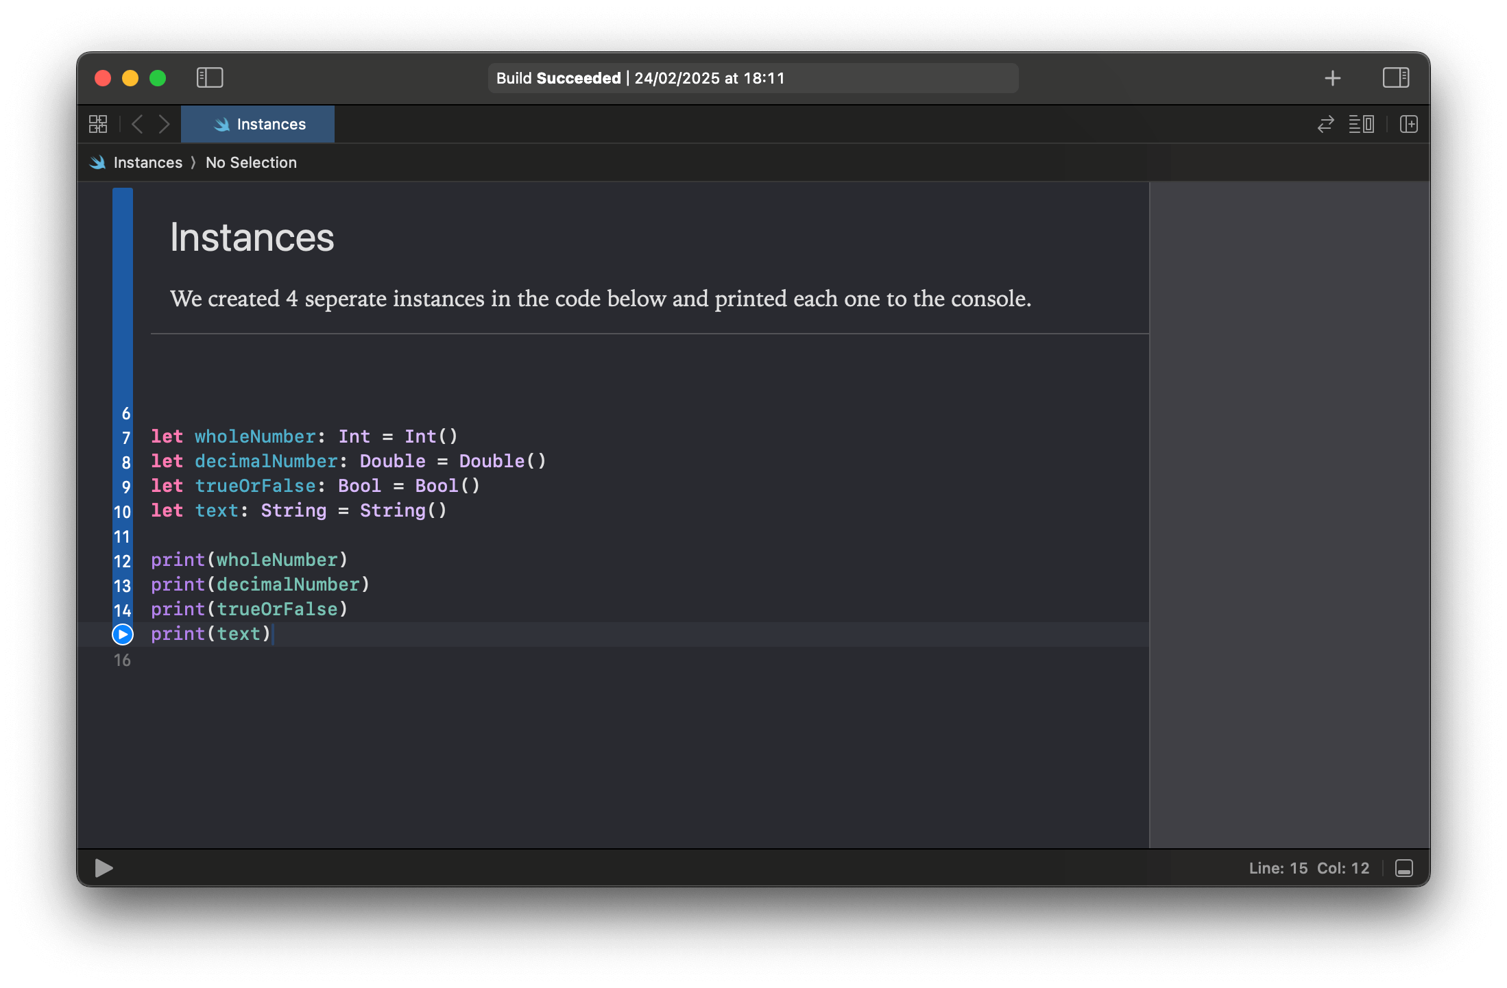Image resolution: width=1507 pixels, height=988 pixels.
Task: Click the code review arrows icon
Action: tap(1325, 124)
